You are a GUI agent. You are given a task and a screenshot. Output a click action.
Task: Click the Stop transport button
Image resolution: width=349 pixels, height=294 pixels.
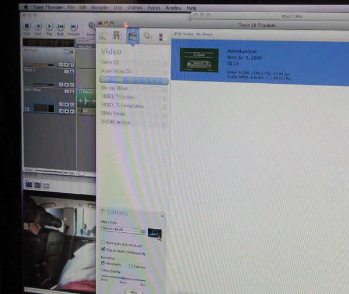point(27,27)
